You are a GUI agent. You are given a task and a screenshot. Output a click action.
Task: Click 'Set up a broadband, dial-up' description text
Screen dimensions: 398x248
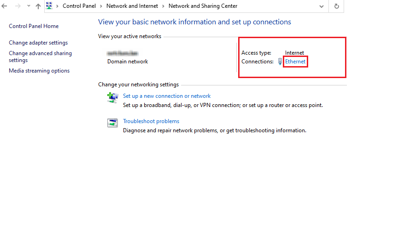[223, 105]
